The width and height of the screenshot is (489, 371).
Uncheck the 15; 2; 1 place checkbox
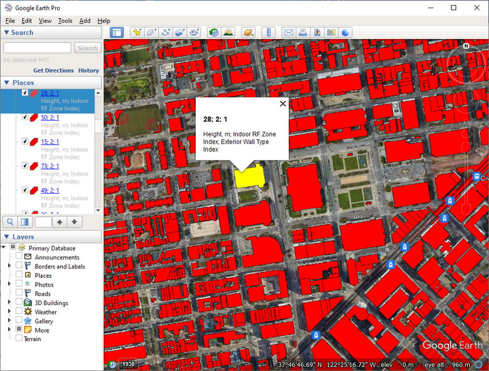(x=25, y=141)
